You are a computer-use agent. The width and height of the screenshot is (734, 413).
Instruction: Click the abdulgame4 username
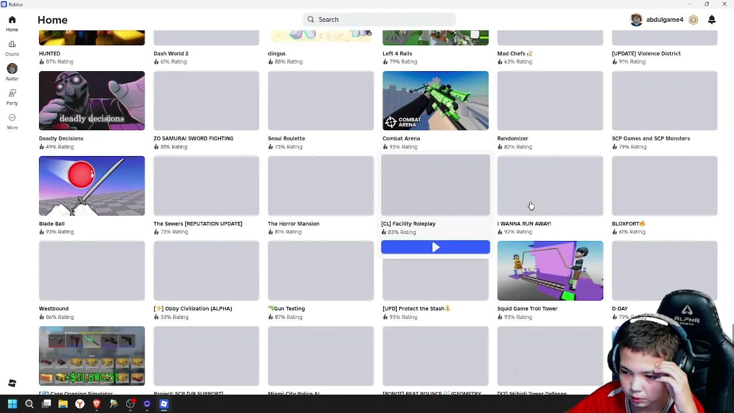coord(665,20)
